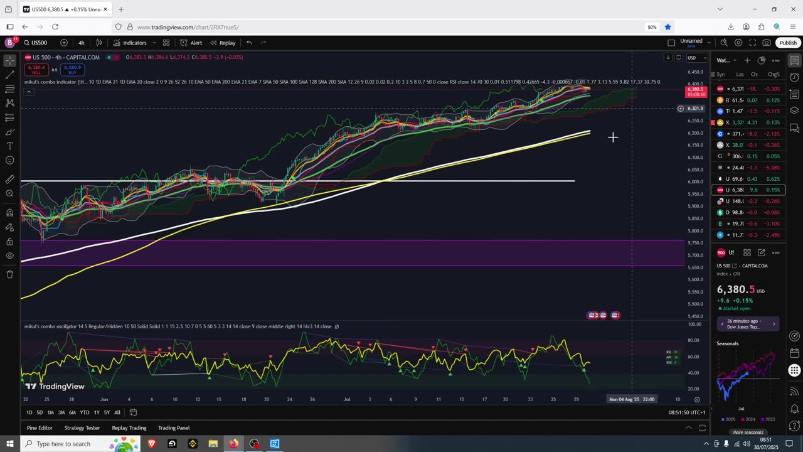This screenshot has width=803, height=452.
Task: Open the Trading Panel tab
Action: (x=174, y=428)
